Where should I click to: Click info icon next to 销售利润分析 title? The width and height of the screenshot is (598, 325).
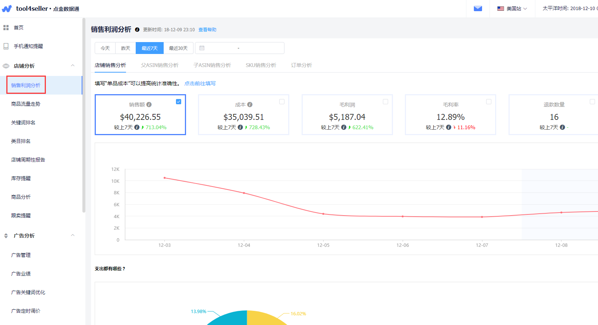(137, 30)
